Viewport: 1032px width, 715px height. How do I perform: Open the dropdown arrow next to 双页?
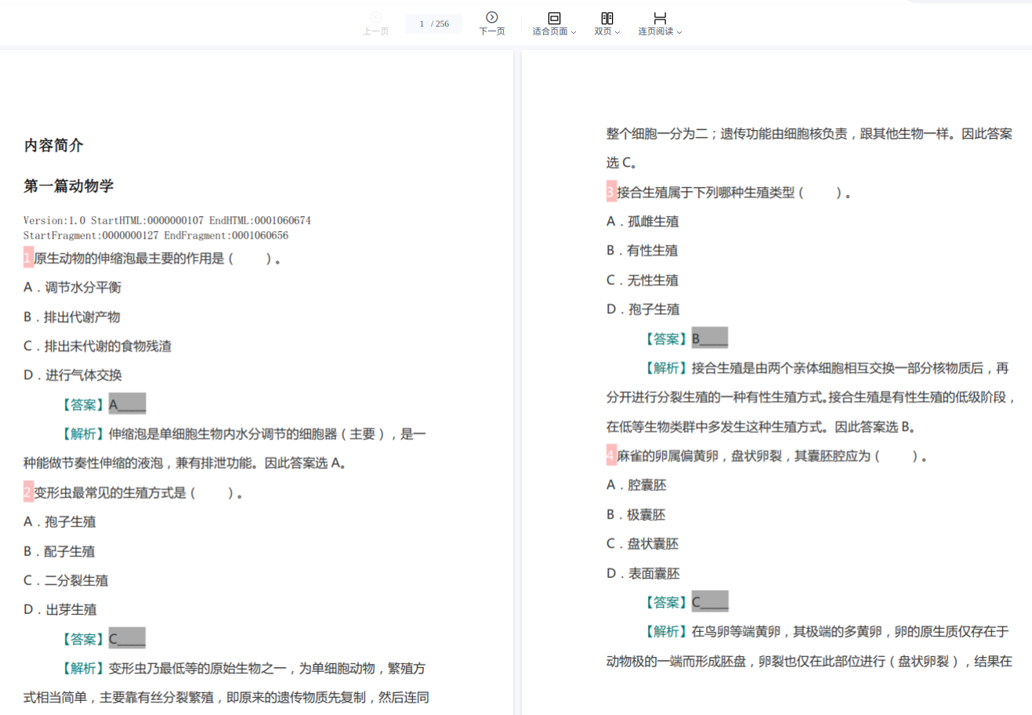(x=617, y=32)
